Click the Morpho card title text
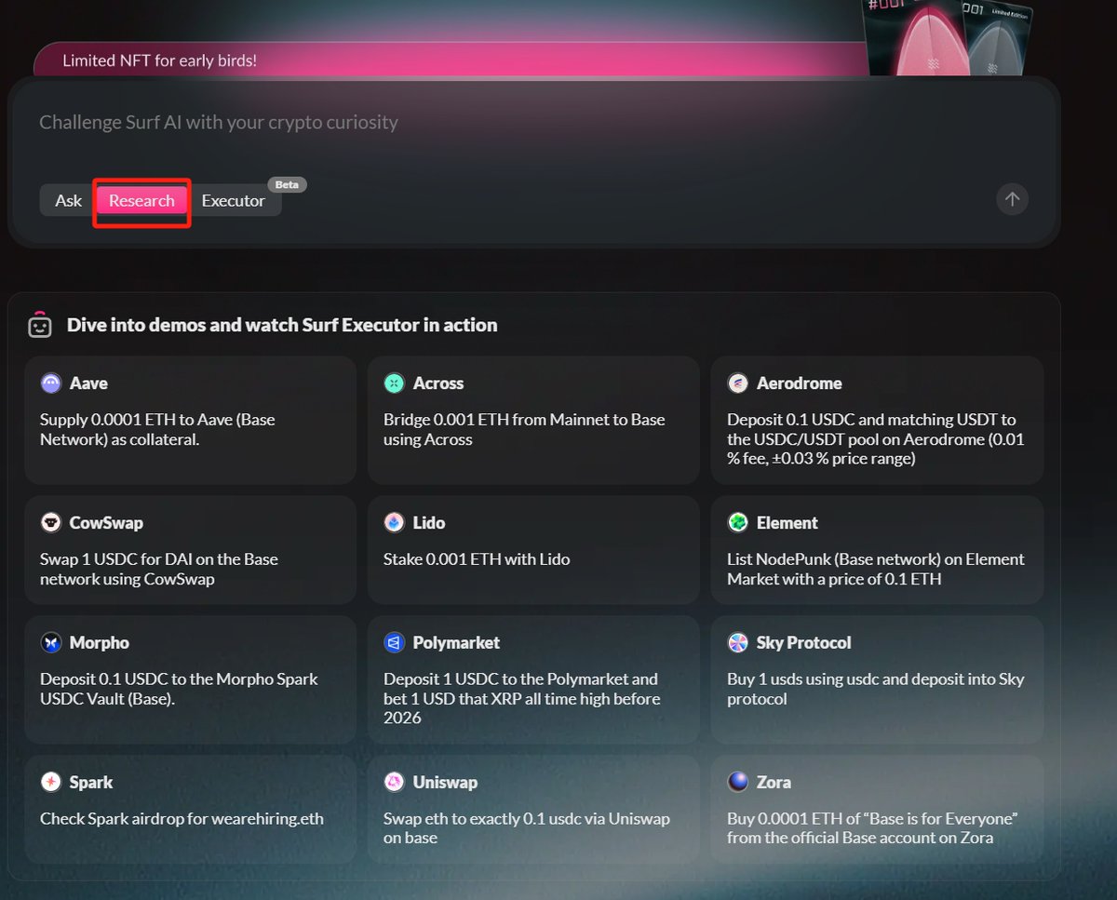This screenshot has height=900, width=1117. [x=99, y=642]
